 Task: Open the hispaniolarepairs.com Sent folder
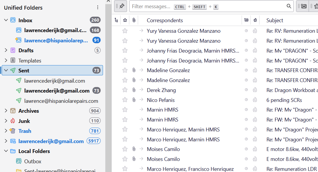pos(52,101)
